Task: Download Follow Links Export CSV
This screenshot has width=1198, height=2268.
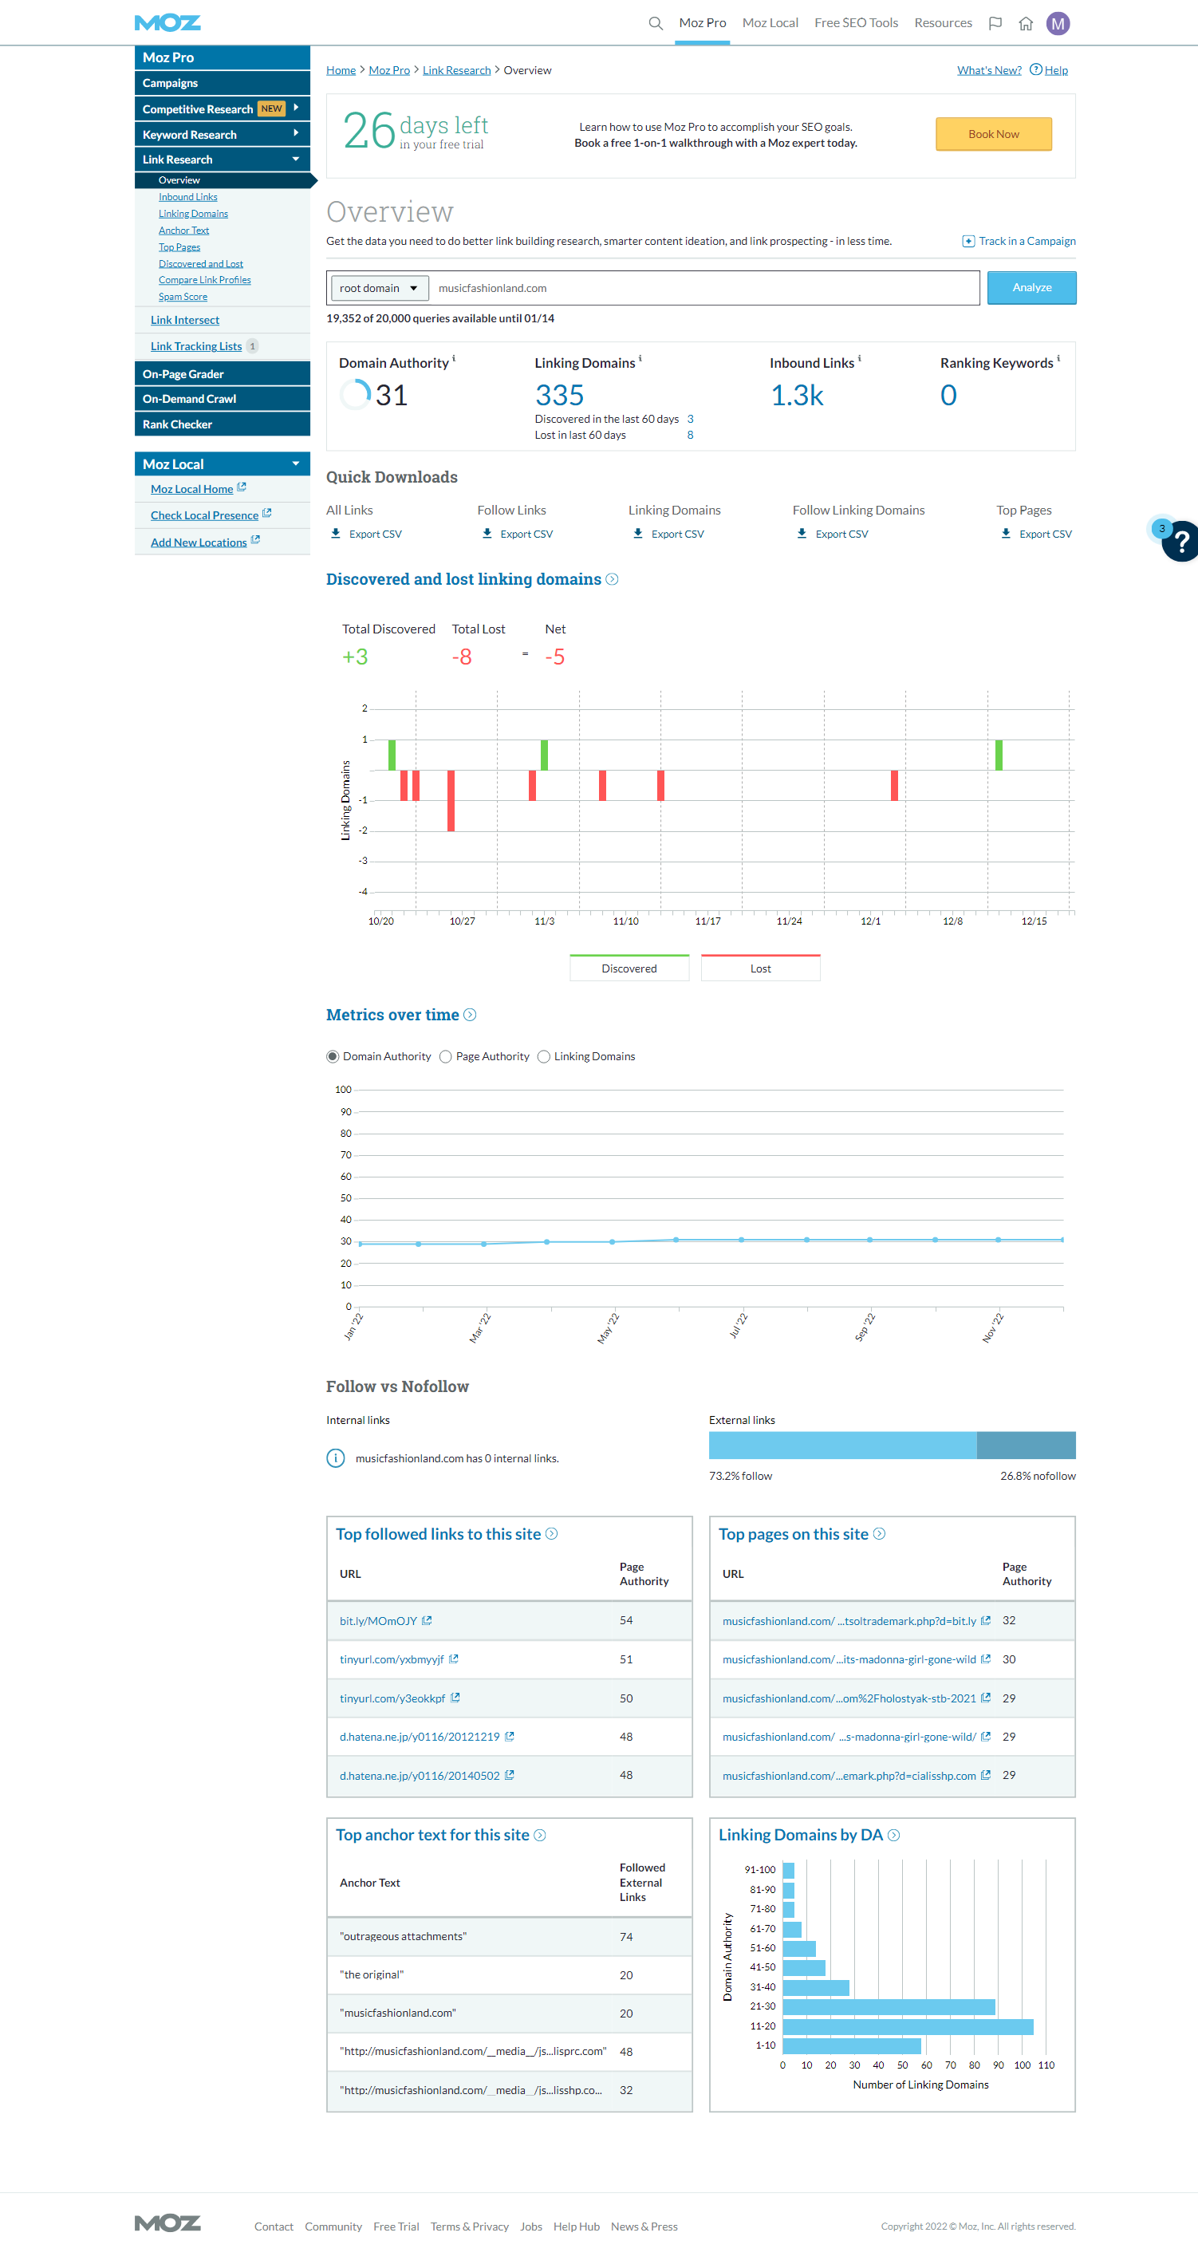Action: tap(518, 534)
